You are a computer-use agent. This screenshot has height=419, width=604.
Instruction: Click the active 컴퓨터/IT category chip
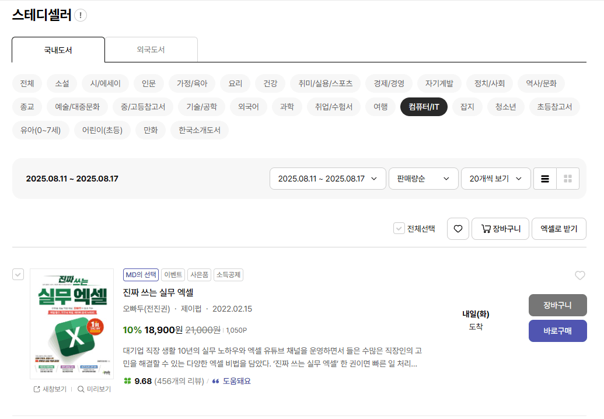coord(424,107)
